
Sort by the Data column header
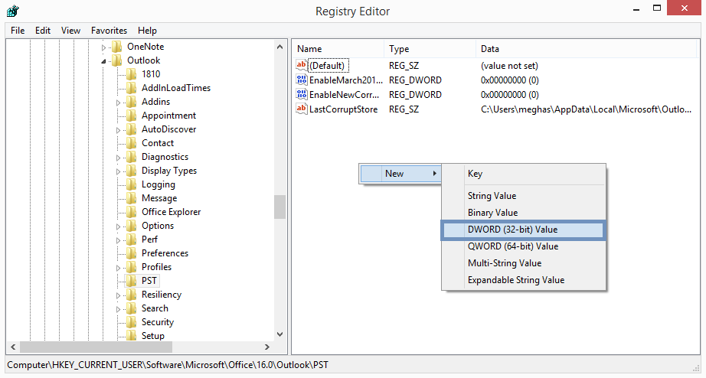click(x=587, y=49)
